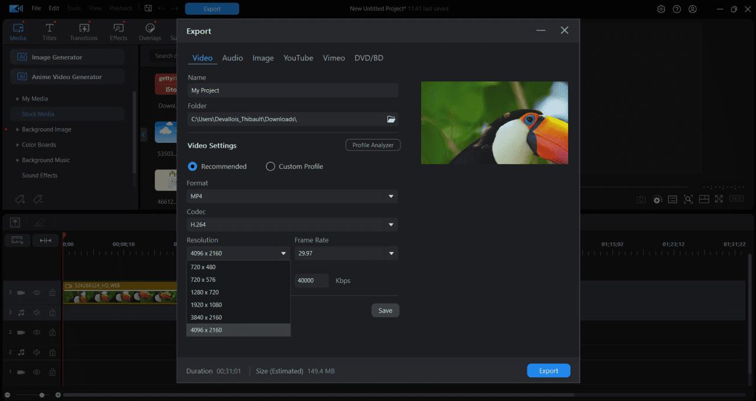Lock video track 2
The image size is (756, 401).
52,332
